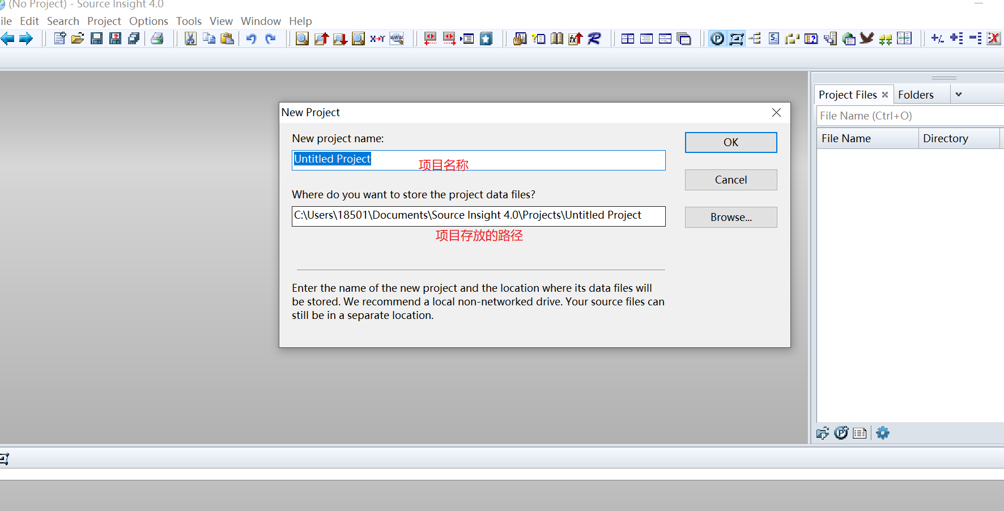Click the bookmark star icon
Viewport: 1004px width, 511px height.
point(486,39)
